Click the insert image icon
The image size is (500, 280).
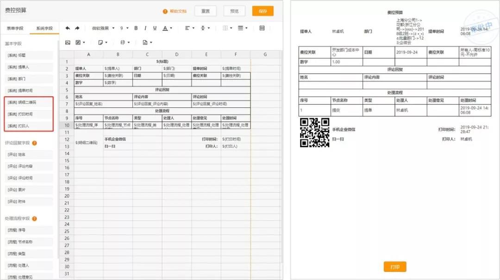68,43
